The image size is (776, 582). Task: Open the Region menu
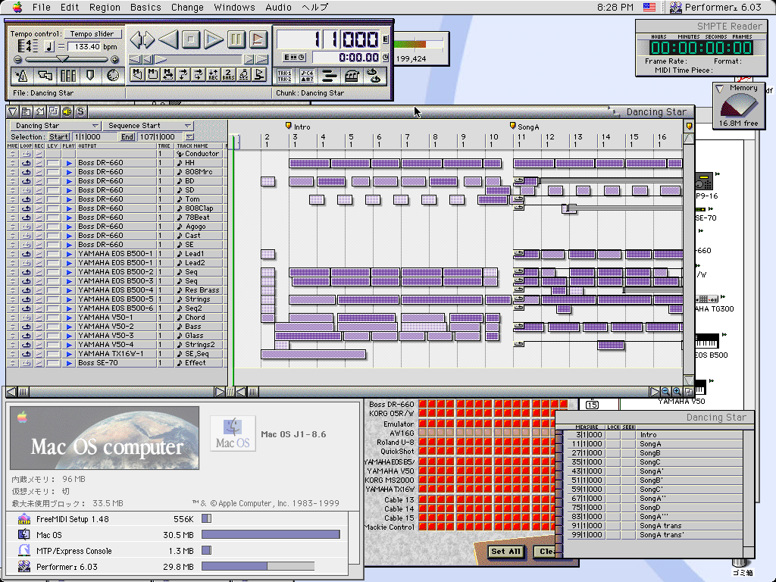(105, 7)
